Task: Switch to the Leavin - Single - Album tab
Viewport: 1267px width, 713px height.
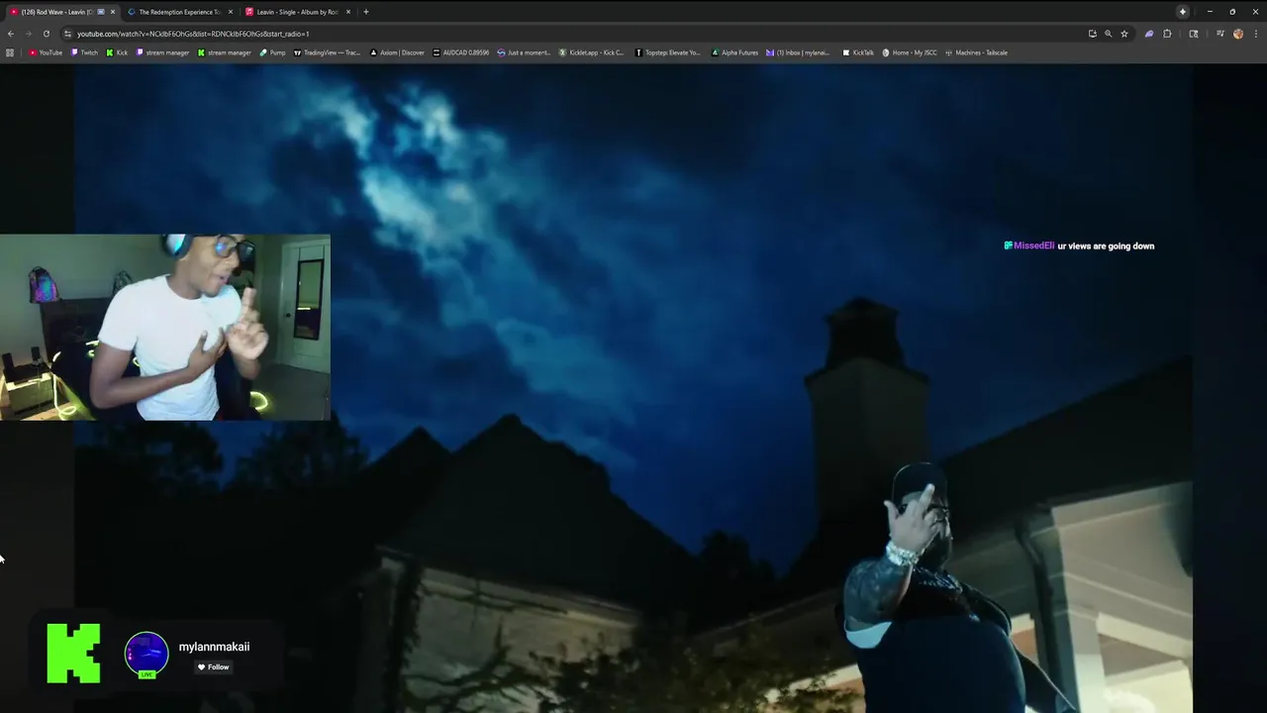Action: point(297,12)
